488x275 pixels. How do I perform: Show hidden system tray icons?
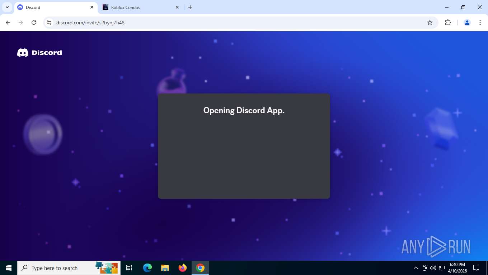point(416,268)
